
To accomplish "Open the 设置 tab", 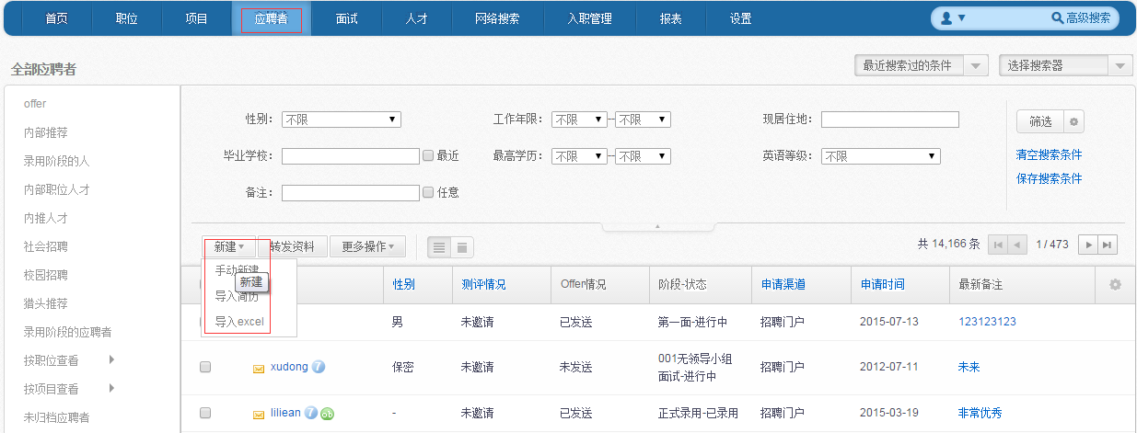I will [741, 18].
